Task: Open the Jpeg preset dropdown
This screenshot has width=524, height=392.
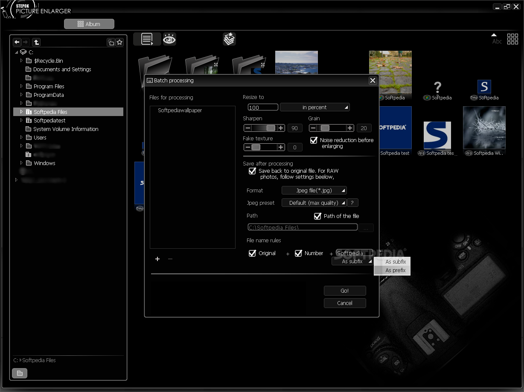Action: point(314,203)
